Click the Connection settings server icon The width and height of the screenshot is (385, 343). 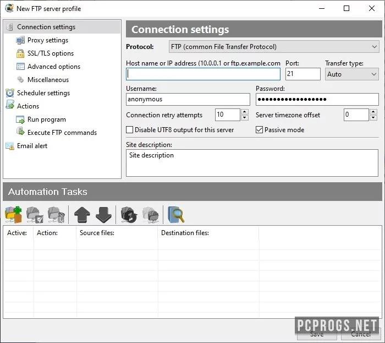click(10, 27)
